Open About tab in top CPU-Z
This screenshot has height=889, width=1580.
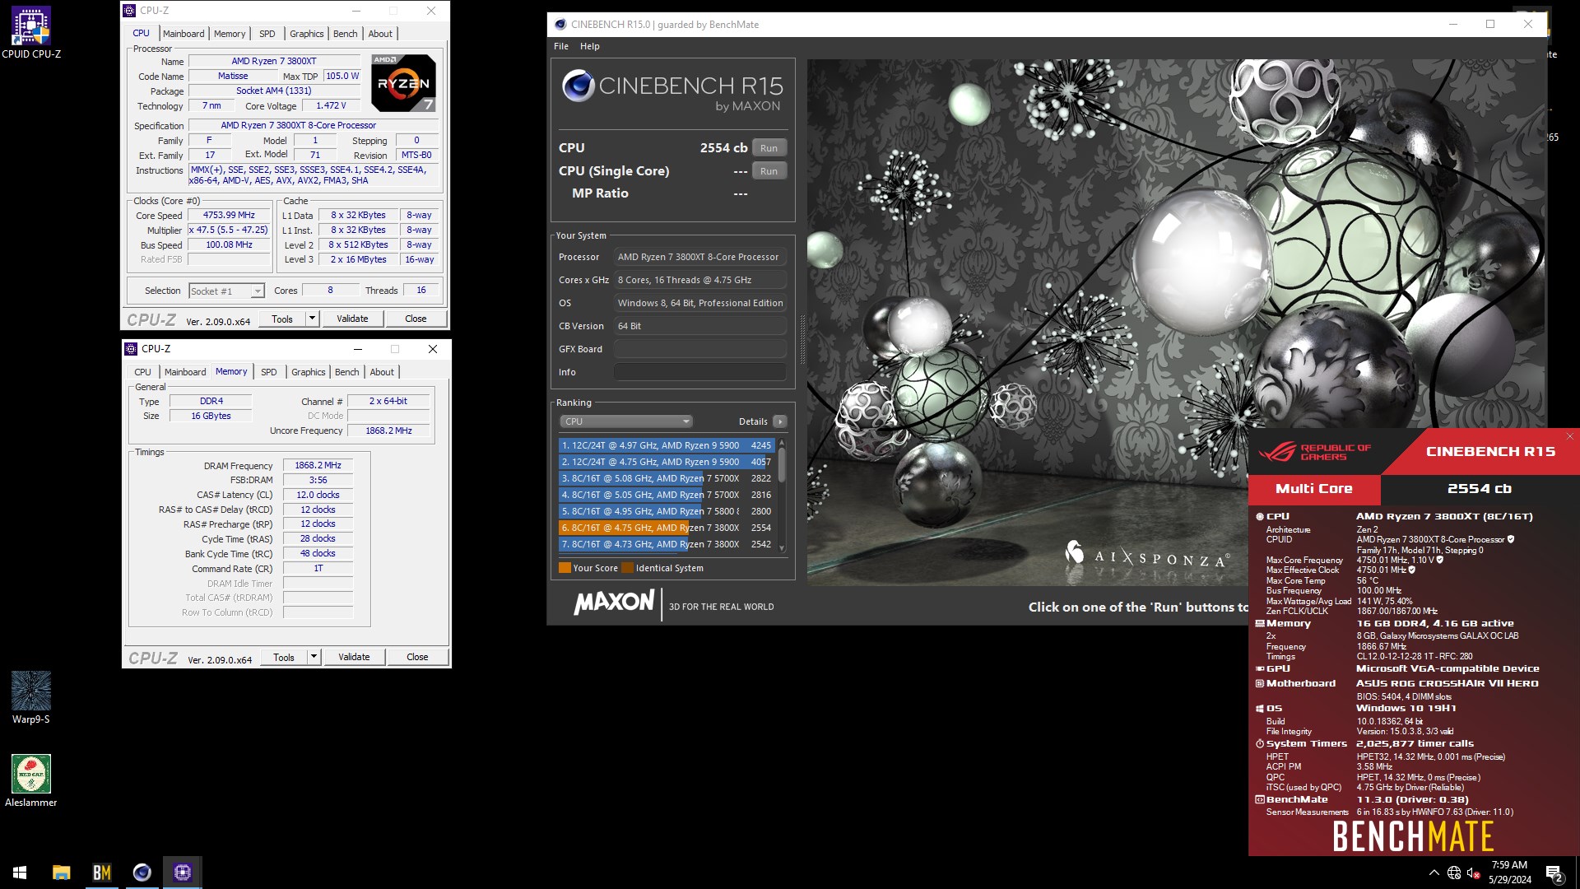pyautogui.click(x=380, y=34)
